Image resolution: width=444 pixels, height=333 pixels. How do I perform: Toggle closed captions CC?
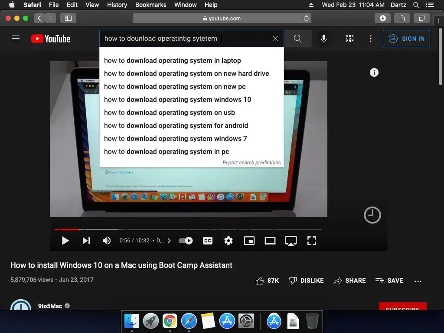coord(208,241)
